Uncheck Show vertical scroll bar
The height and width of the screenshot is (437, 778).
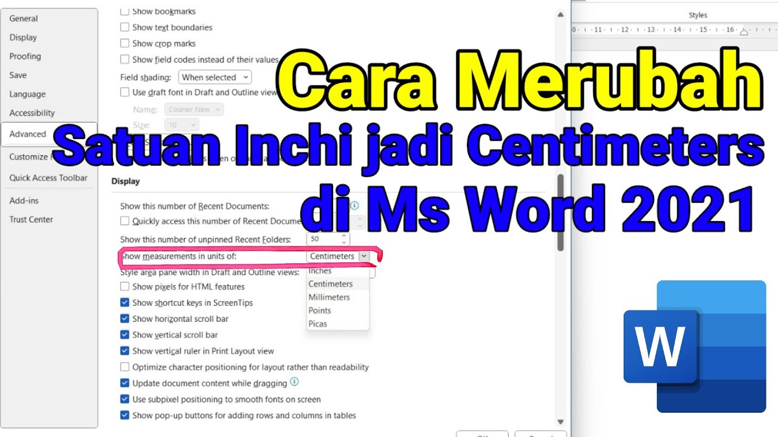click(x=125, y=334)
